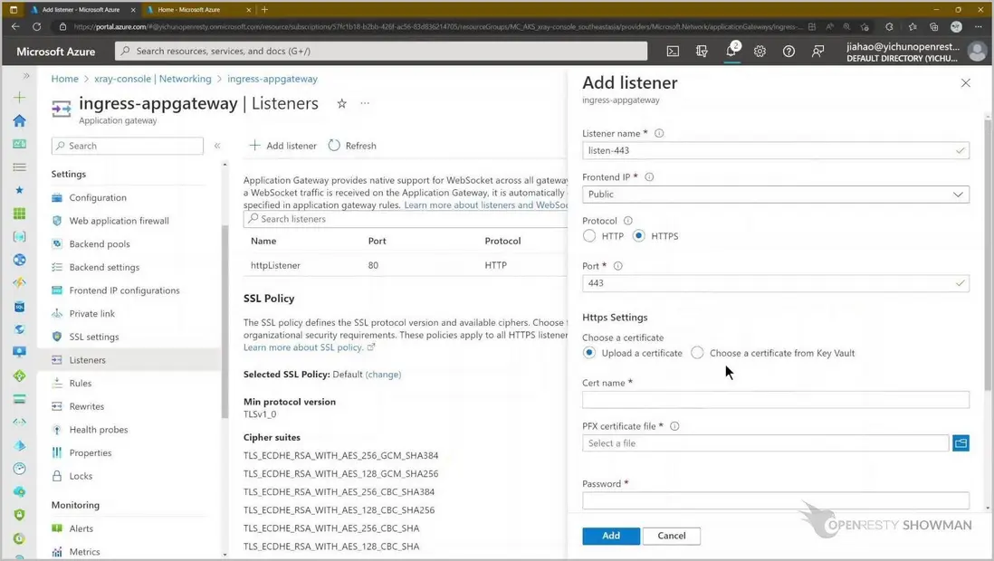Open the notifications bell icon
The image size is (994, 561).
[x=731, y=52]
